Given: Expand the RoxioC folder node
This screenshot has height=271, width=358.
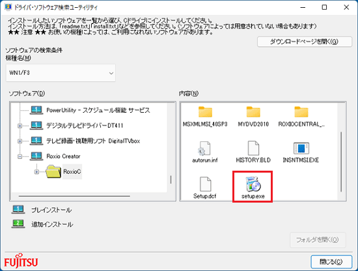Looking at the screenshot, I should pos(36,172).
